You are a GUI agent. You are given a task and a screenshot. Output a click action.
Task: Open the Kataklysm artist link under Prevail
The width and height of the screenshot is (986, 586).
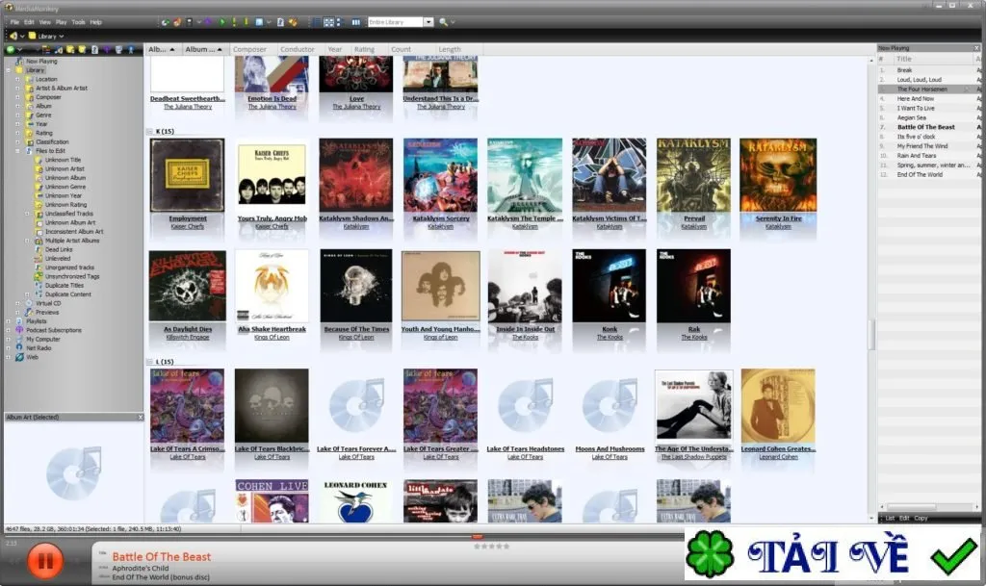(x=693, y=227)
